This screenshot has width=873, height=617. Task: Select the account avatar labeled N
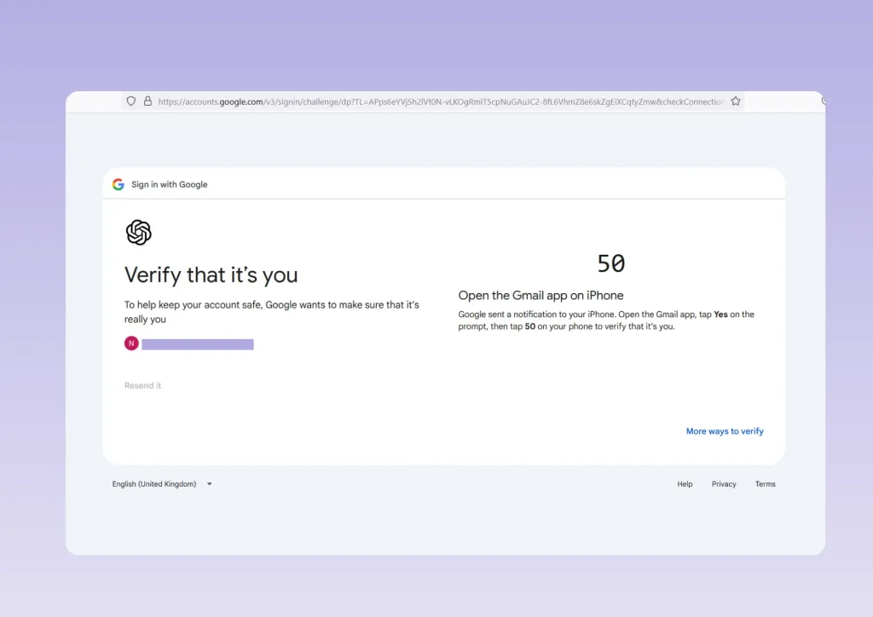[x=131, y=343]
